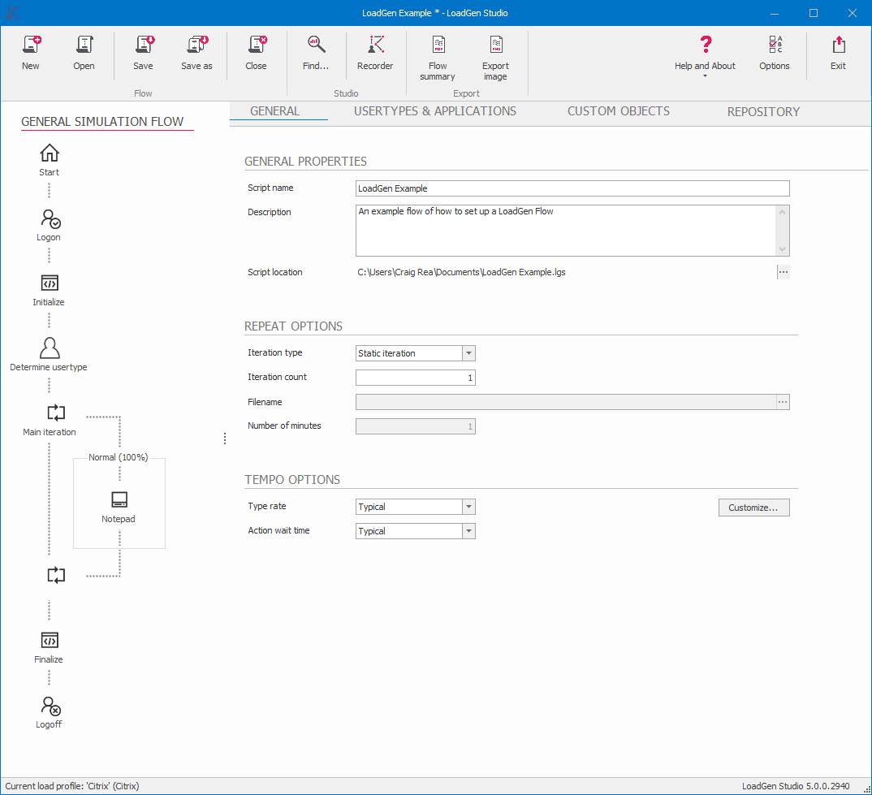Switch to the Usertypes & Applications tab
Screen dimensions: 872x795
(x=434, y=111)
